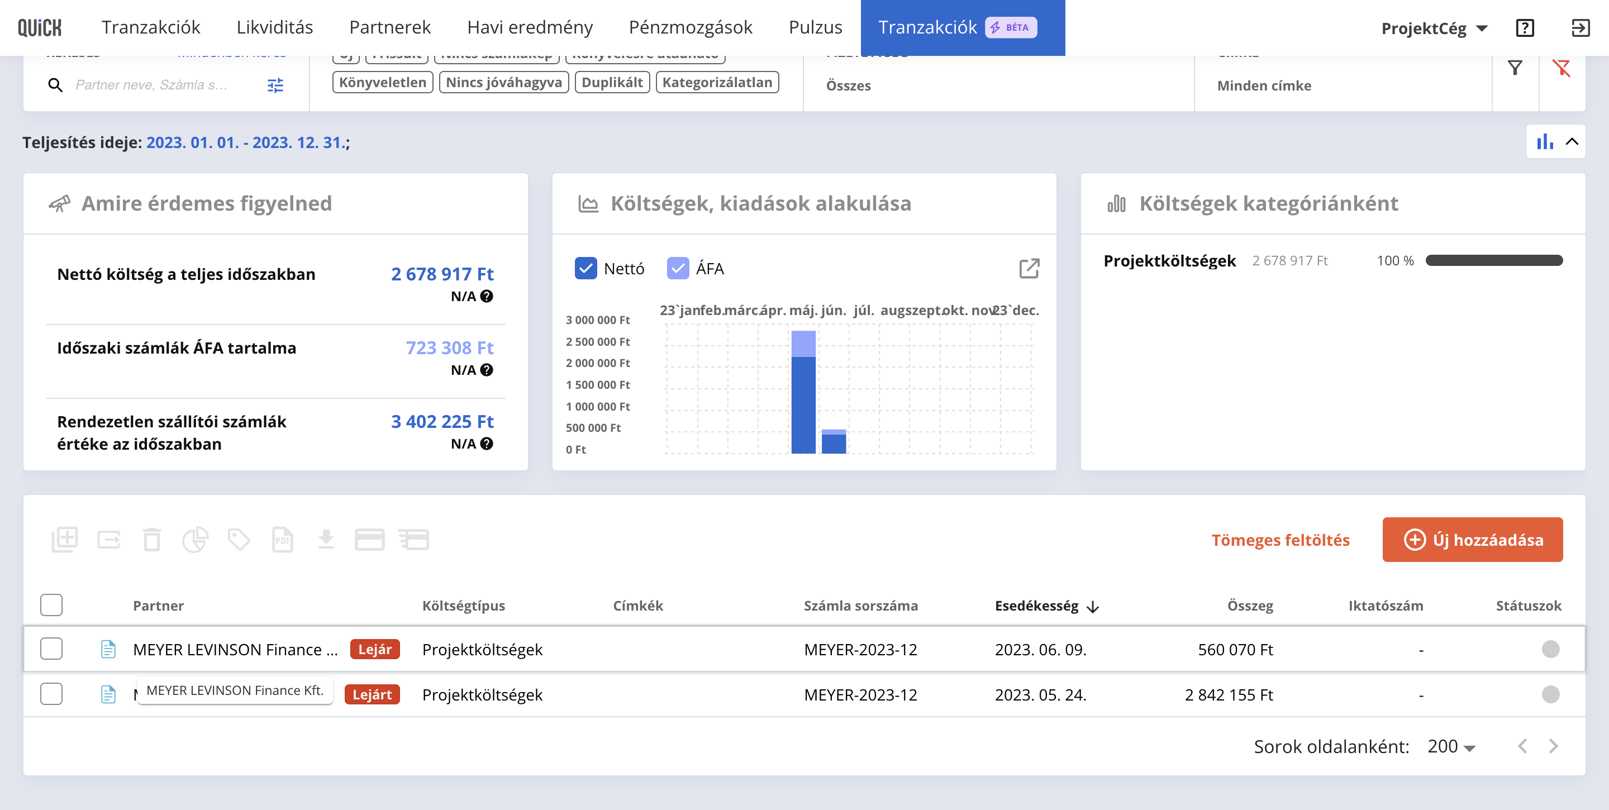This screenshot has width=1609, height=810.
Task: Open advanced search filter sliders icon
Action: (275, 85)
